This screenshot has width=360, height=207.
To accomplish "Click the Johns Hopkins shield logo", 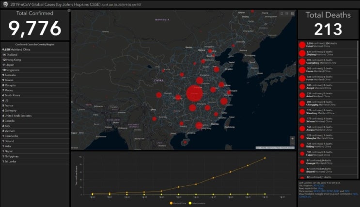I will [x=5, y=4].
